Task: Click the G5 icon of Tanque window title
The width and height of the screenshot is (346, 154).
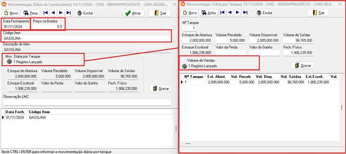Action: pyautogui.click(x=183, y=4)
